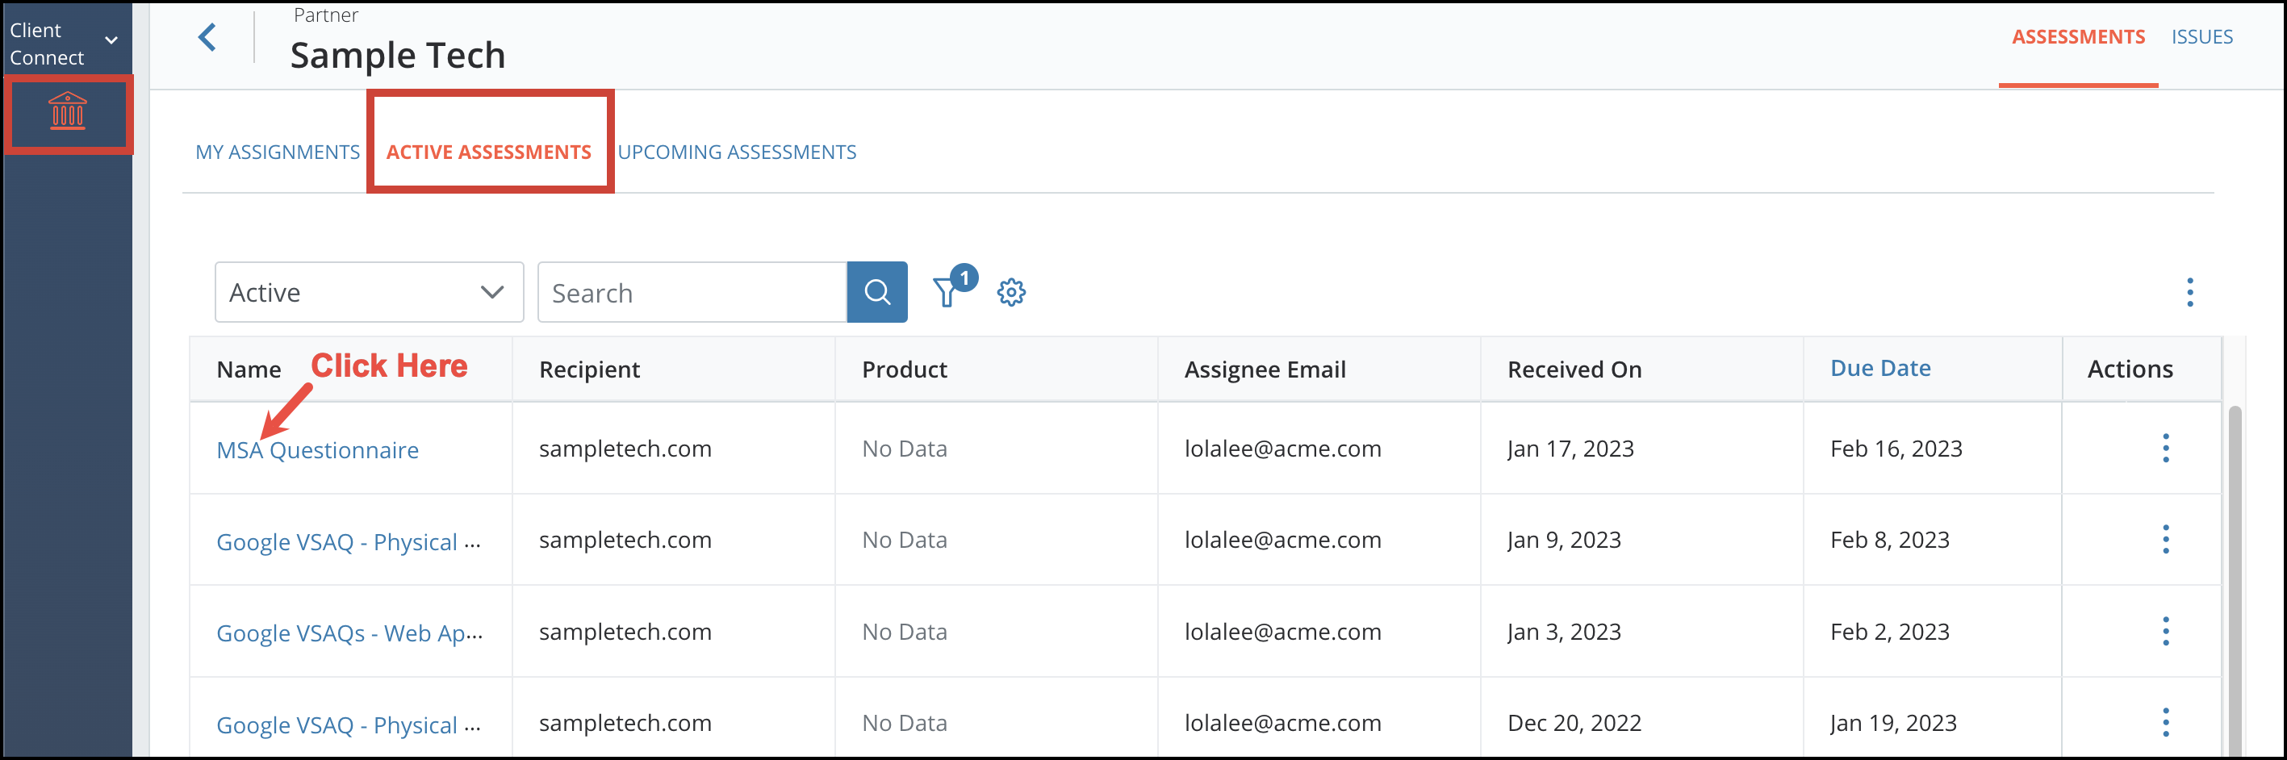Click the Jan 17, 2023 received date

coord(1570,449)
